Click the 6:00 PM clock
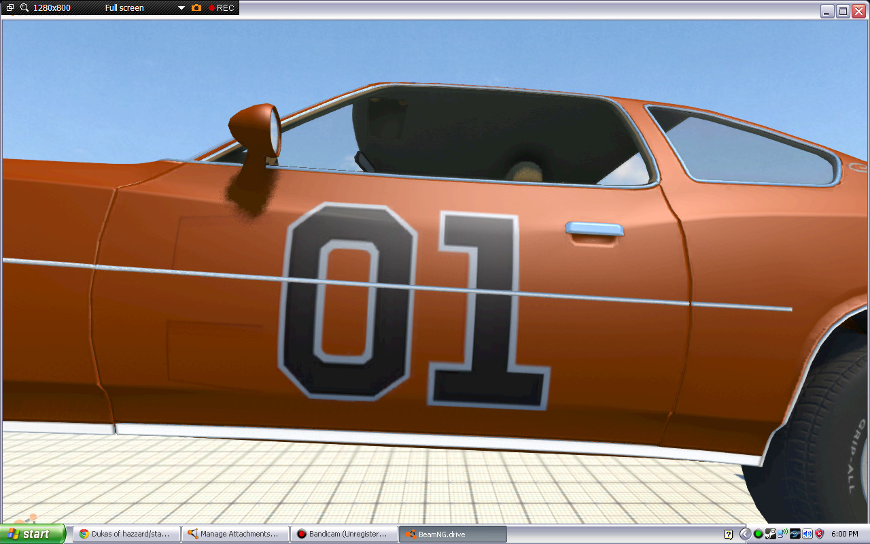This screenshot has height=544, width=870. point(845,534)
